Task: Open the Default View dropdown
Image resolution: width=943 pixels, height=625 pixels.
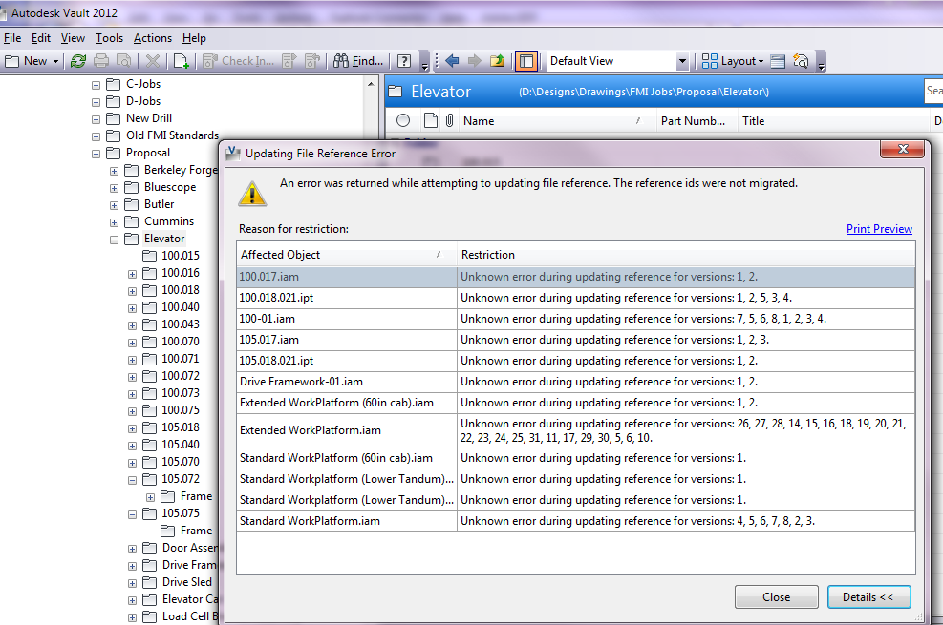Action: click(680, 60)
